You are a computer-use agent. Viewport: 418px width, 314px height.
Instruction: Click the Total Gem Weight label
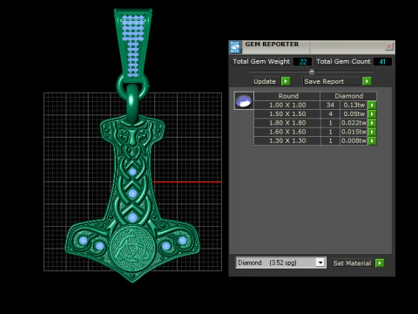[261, 62]
